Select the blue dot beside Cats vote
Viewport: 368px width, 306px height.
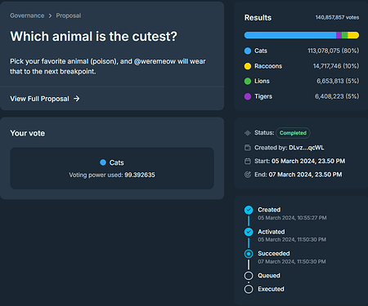103,162
